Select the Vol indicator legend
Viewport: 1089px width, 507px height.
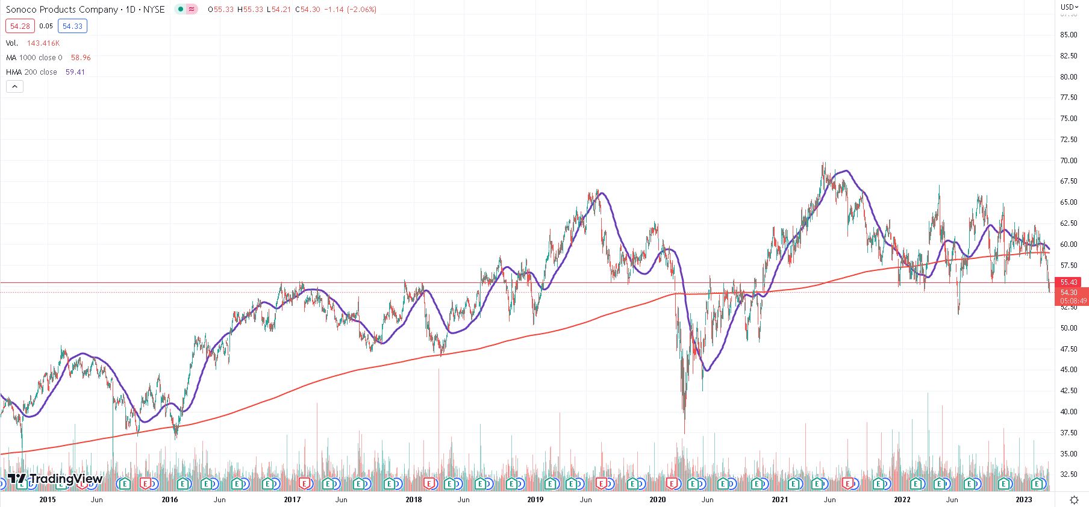(12, 43)
